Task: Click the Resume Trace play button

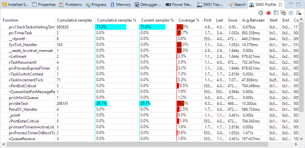Action: [x=261, y=13]
